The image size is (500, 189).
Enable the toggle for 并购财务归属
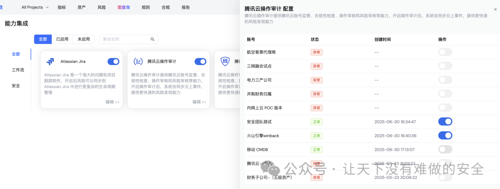click(445, 94)
